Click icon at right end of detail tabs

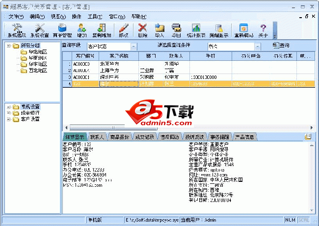(308, 137)
